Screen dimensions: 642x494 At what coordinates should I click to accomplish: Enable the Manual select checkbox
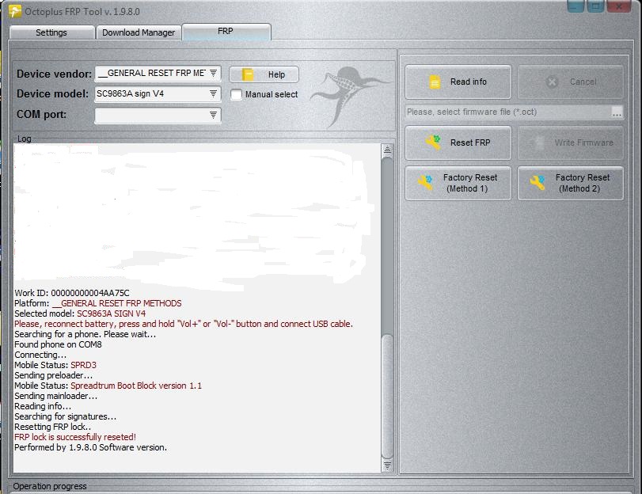(236, 95)
